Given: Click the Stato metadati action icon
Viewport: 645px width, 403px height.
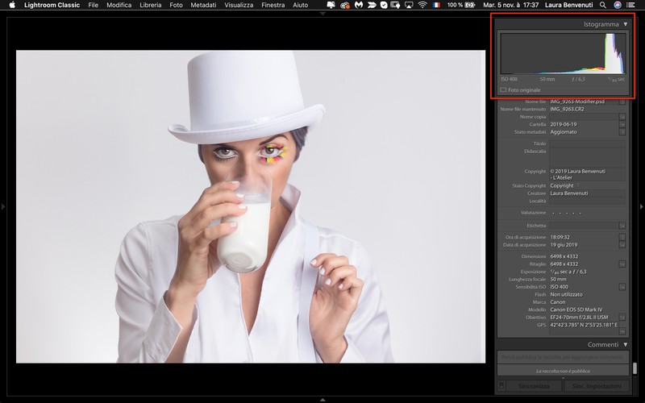Looking at the screenshot, I should click(622, 131).
